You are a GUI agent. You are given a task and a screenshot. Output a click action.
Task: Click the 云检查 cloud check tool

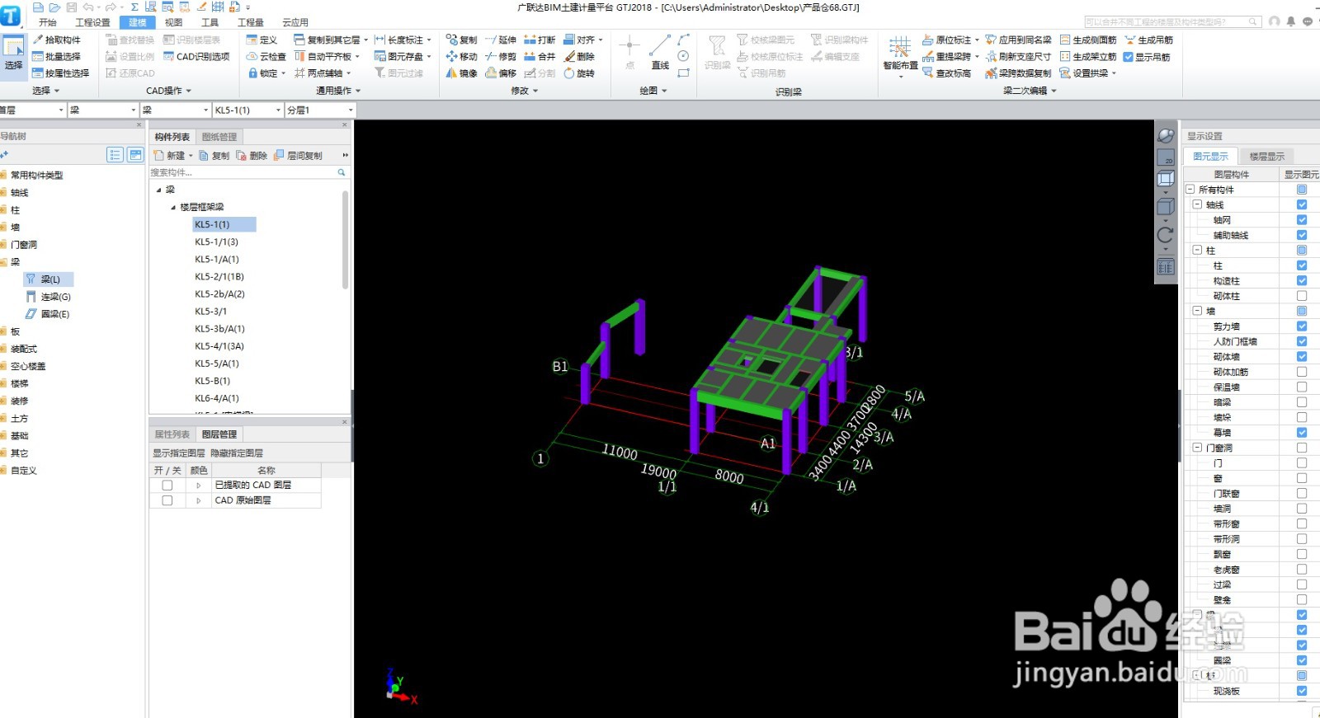pyautogui.click(x=266, y=57)
